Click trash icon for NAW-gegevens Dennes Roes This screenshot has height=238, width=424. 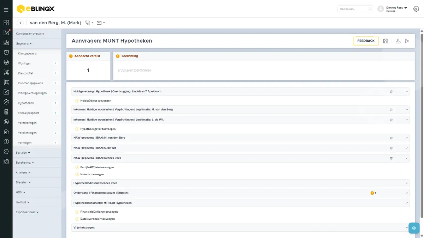[x=391, y=158]
